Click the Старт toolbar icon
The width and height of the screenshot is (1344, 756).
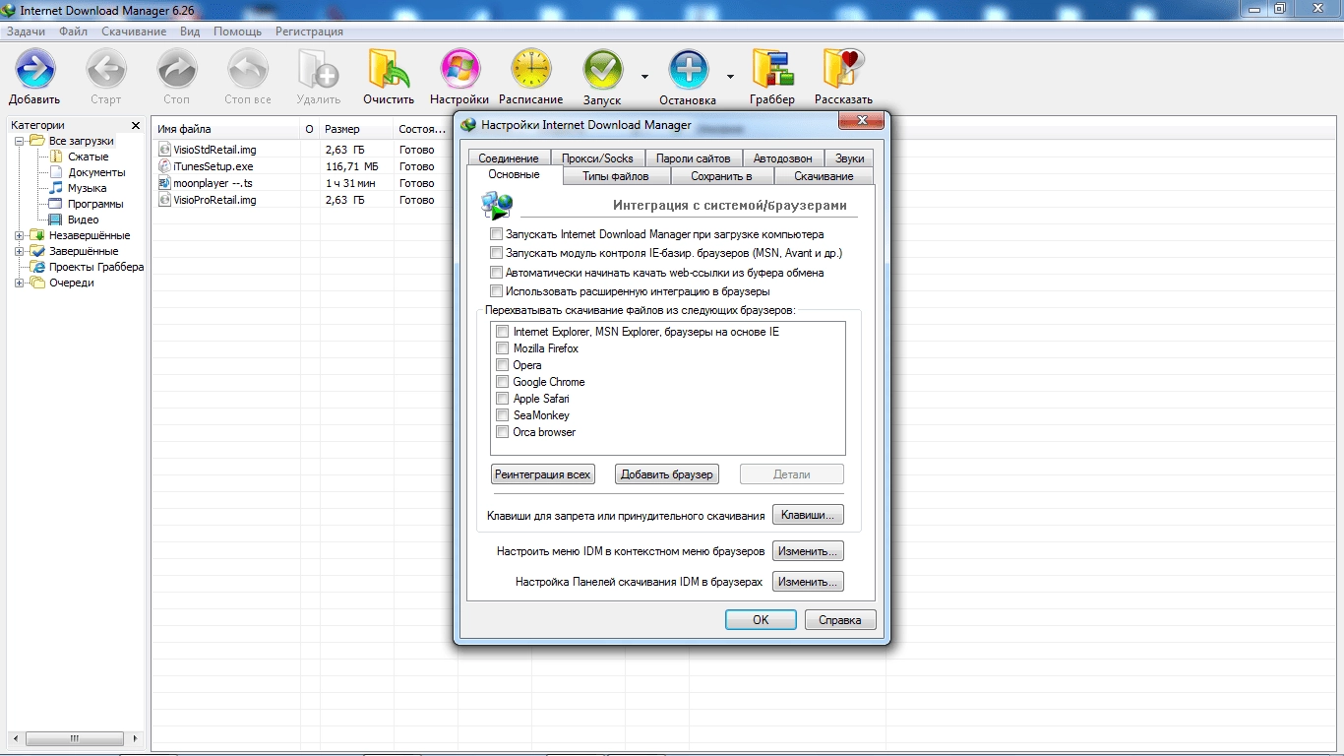click(106, 71)
